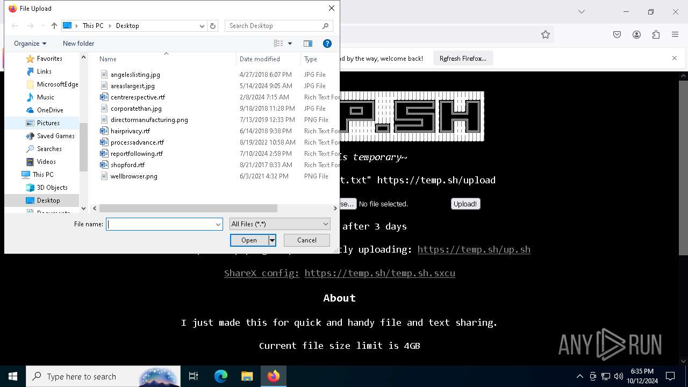Open Windows notification center

[670, 376]
